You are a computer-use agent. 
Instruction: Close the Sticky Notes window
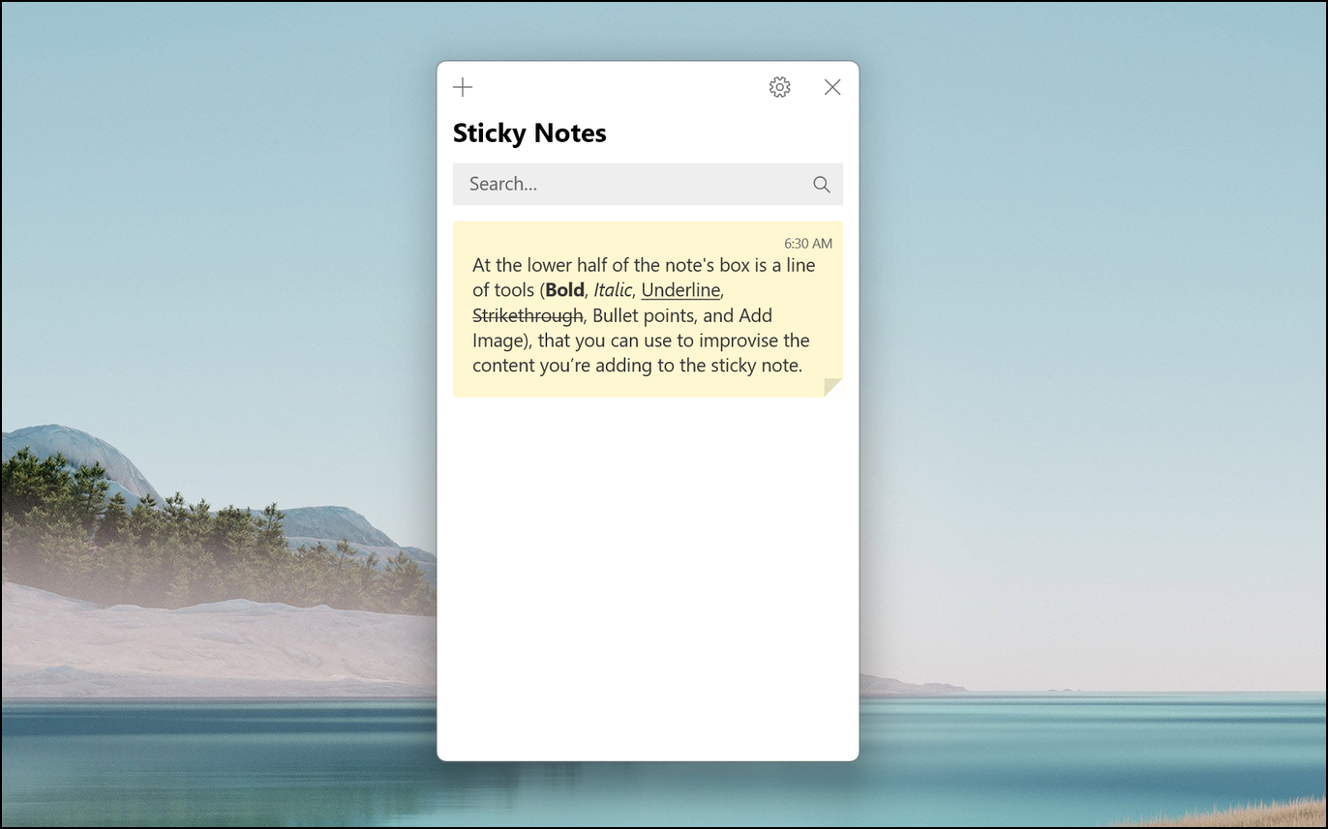pyautogui.click(x=832, y=87)
